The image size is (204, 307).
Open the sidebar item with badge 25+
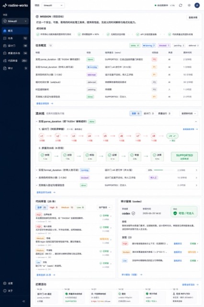click(x=15, y=61)
